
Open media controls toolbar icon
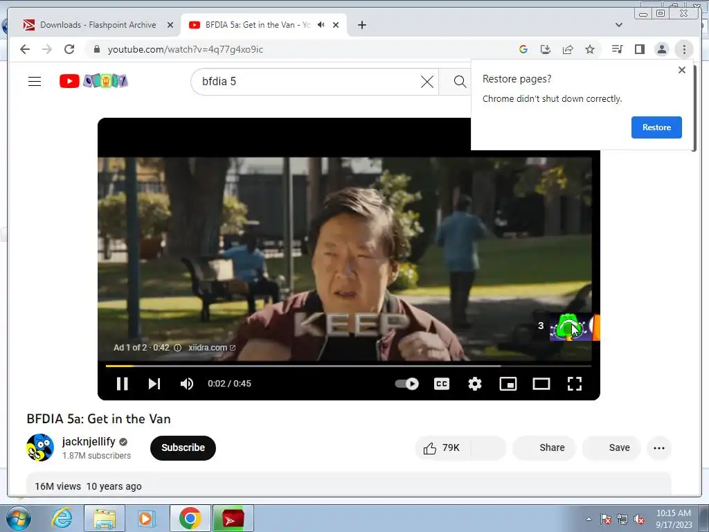tap(617, 49)
